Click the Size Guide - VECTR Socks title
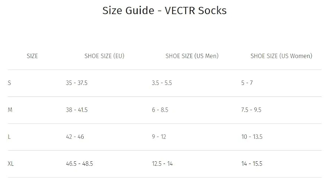 tap(165, 10)
